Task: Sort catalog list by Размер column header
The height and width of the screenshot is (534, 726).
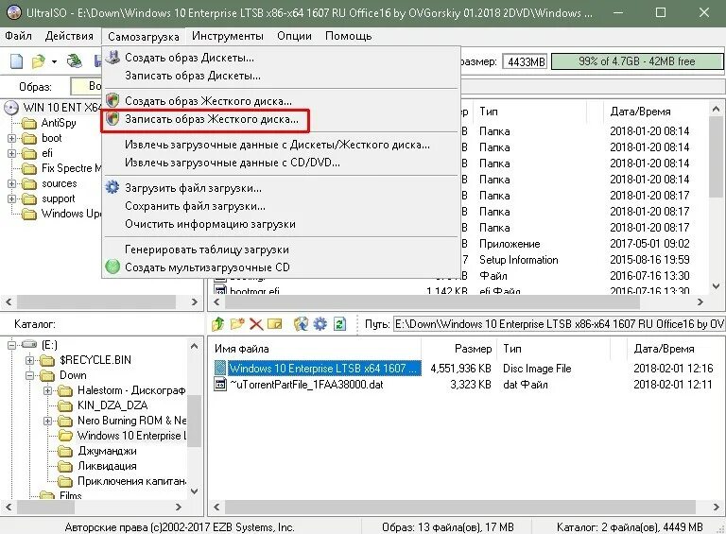Action: 458,349
